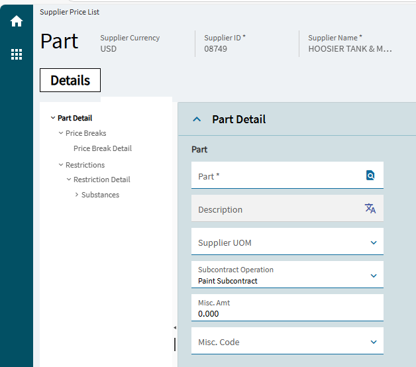This screenshot has height=367, width=416.
Task: Expand the Substances tree node
Action: (77, 195)
